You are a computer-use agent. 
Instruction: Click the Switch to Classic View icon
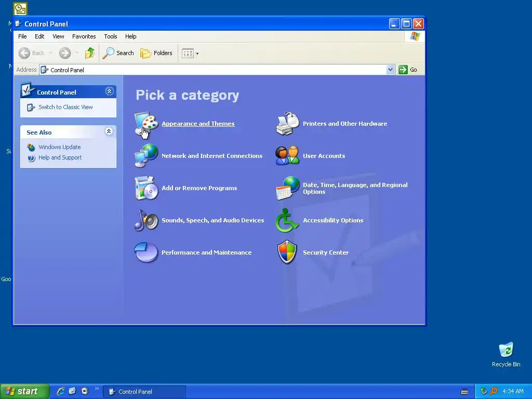[31, 108]
